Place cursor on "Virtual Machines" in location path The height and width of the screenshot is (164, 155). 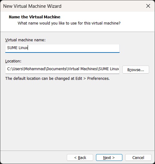[x=82, y=69]
